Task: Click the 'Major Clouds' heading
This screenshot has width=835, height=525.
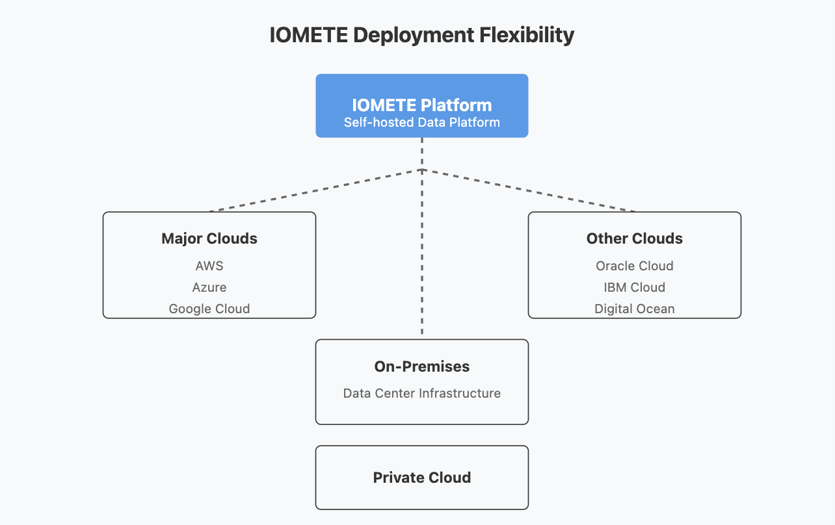Action: (209, 238)
